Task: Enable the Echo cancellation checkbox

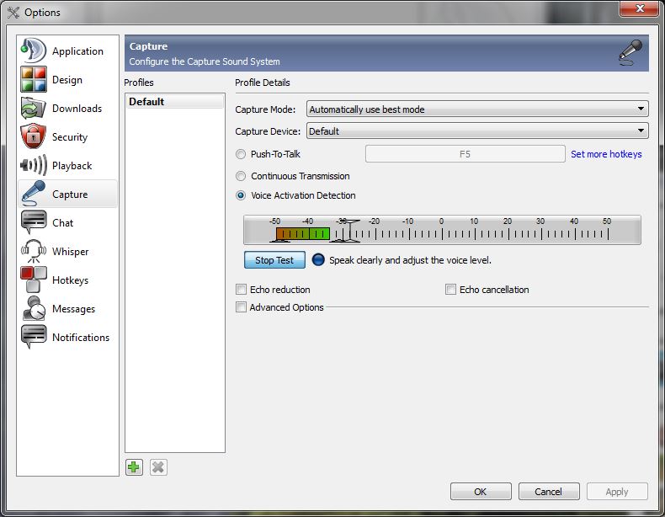Action: pyautogui.click(x=450, y=290)
